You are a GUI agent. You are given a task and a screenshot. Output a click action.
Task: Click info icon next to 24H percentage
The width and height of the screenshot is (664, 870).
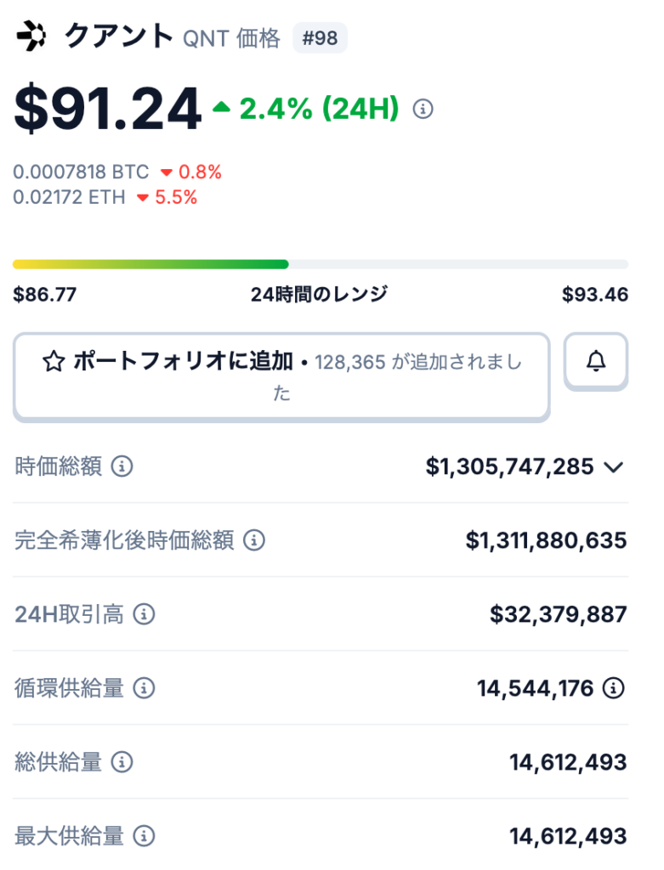(x=423, y=109)
